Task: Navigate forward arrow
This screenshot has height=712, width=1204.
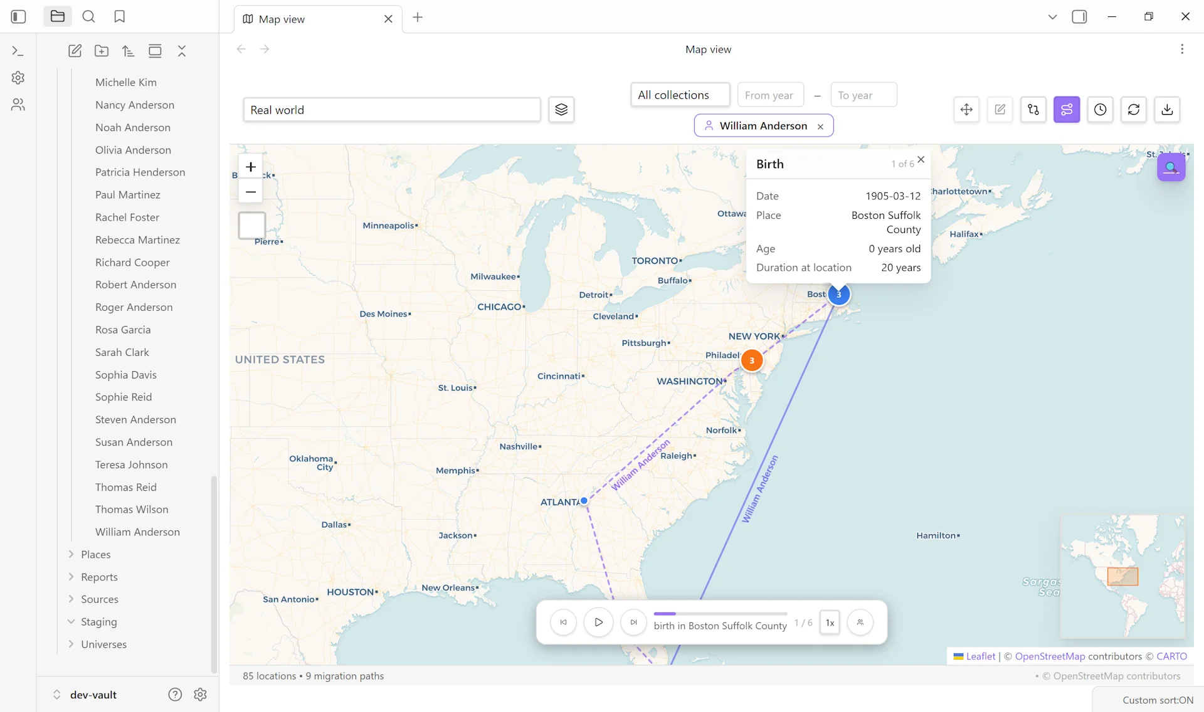Action: [265, 49]
